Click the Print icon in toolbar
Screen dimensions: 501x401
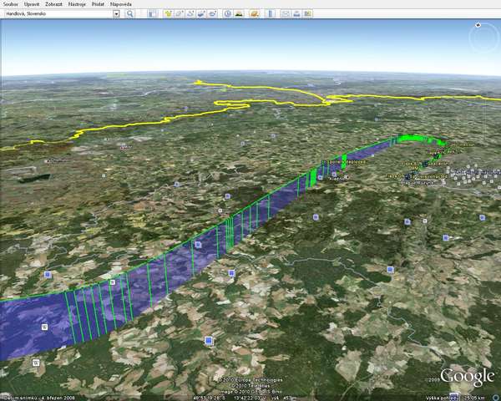pos(296,14)
